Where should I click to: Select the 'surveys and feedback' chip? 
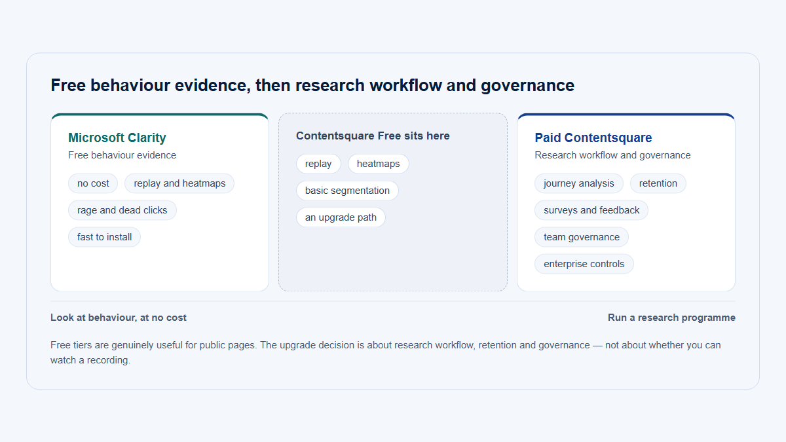[x=591, y=210]
